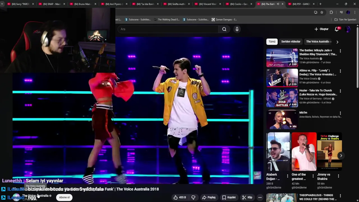359x202 pixels.
Task: Bookmark this page with star icon
Action: point(322,12)
